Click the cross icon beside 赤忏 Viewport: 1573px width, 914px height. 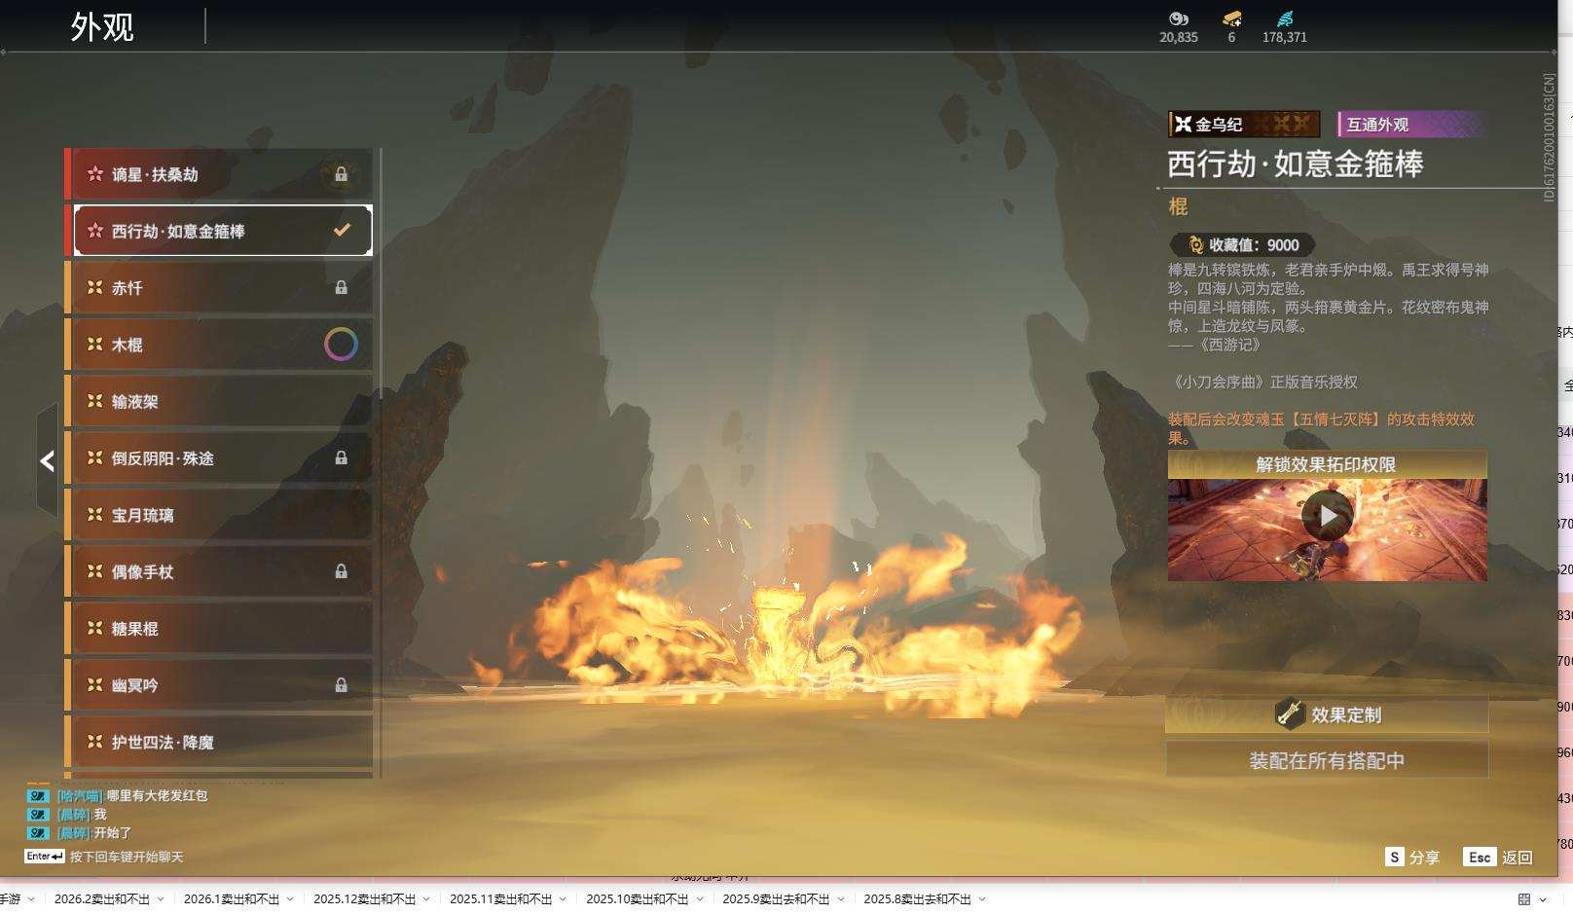click(x=95, y=287)
